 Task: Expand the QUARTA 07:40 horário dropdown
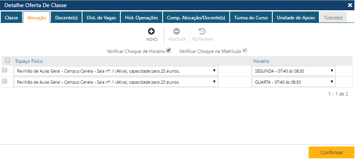click(294, 82)
